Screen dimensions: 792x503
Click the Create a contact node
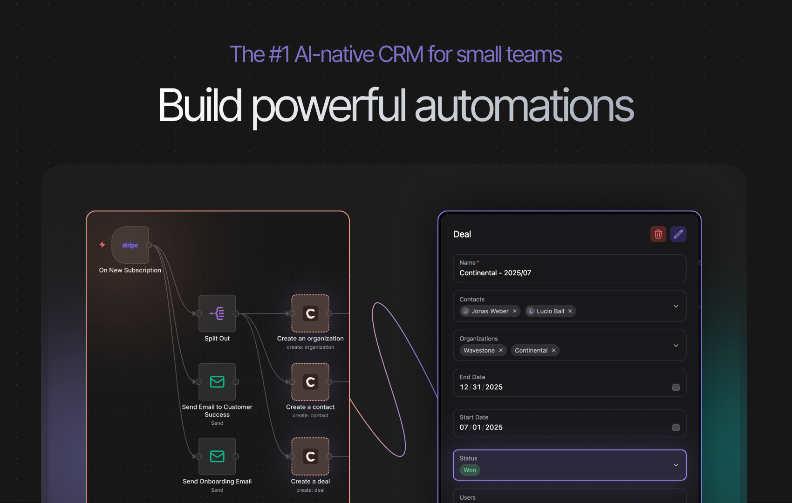click(x=310, y=382)
